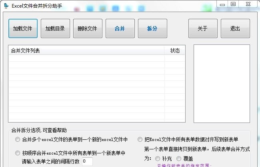The height and width of the screenshot is (167, 260).
Task: Click the 状态 column header
Action: pyautogui.click(x=175, y=50)
